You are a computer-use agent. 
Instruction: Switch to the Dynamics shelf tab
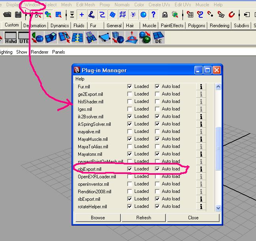click(60, 26)
